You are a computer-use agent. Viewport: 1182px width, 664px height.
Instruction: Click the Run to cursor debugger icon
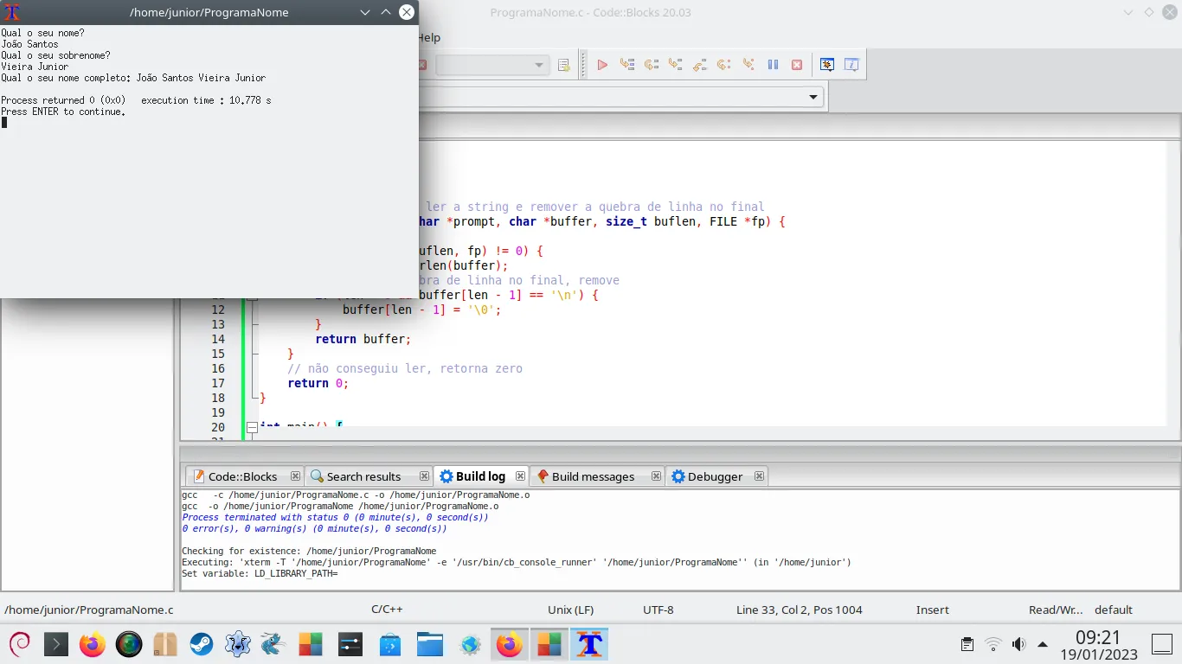pos(627,65)
